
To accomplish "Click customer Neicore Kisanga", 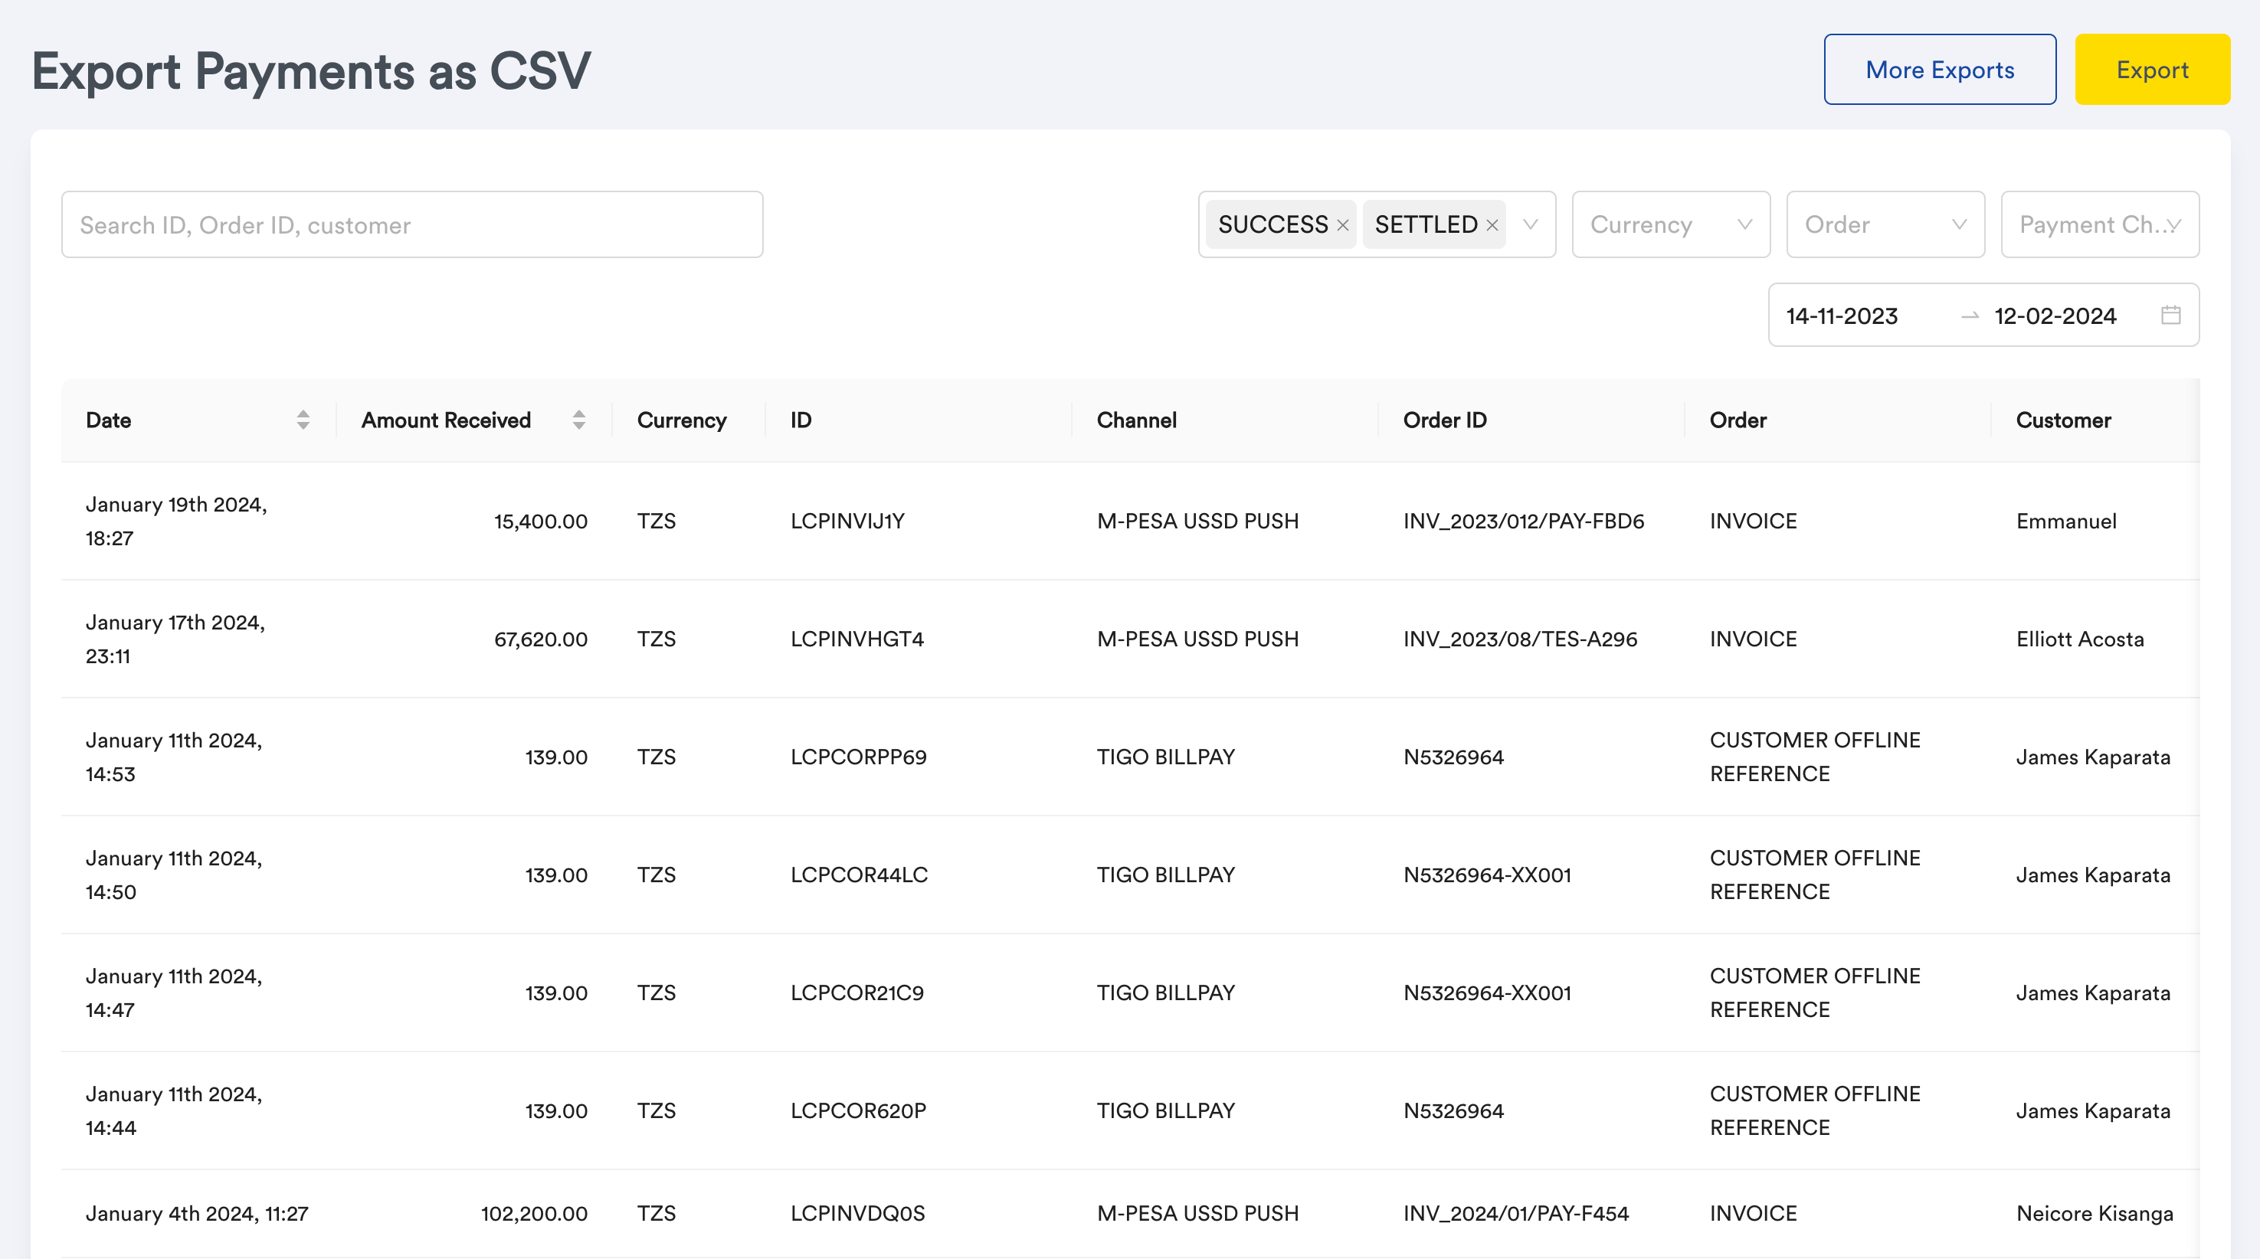I will (2095, 1213).
